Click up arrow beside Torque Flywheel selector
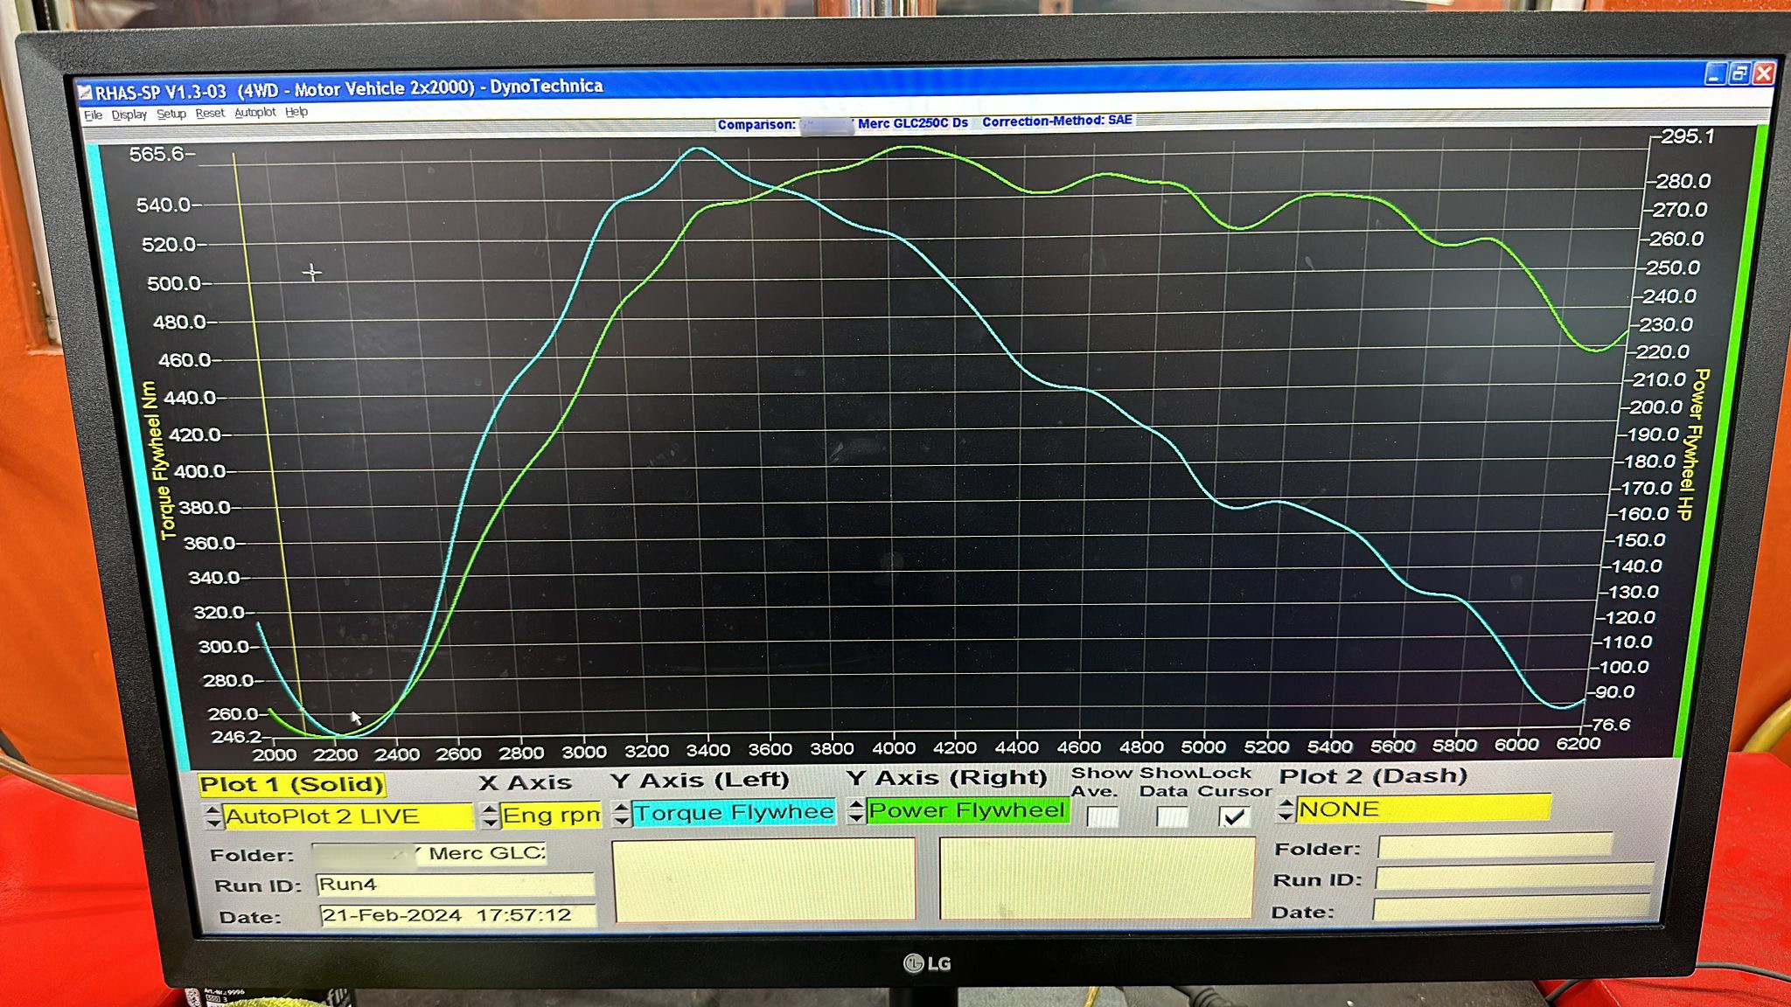 click(621, 806)
